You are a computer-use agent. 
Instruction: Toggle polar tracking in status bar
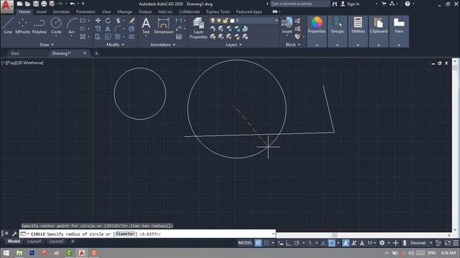click(x=297, y=243)
